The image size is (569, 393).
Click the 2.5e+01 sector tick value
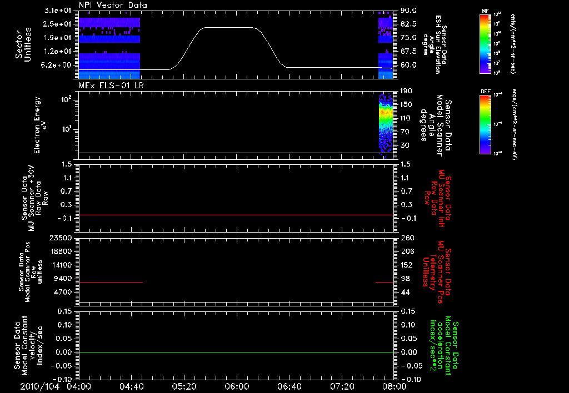point(57,24)
